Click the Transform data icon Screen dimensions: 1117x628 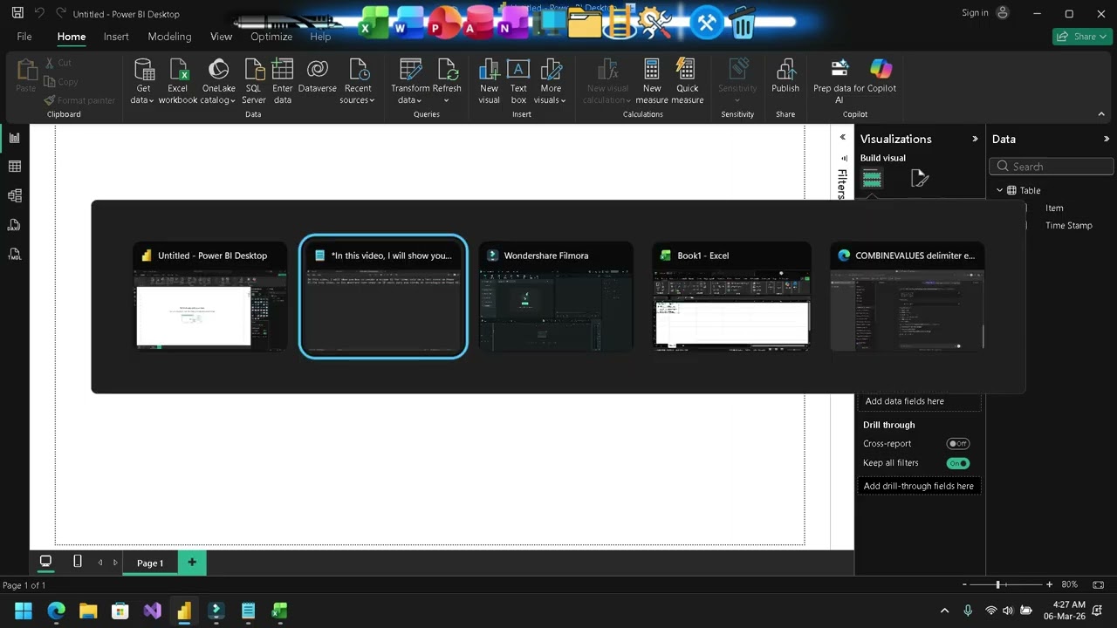tap(410, 70)
